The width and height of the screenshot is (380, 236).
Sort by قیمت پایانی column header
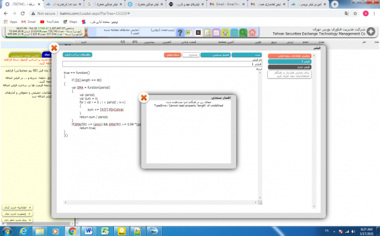click(189, 42)
